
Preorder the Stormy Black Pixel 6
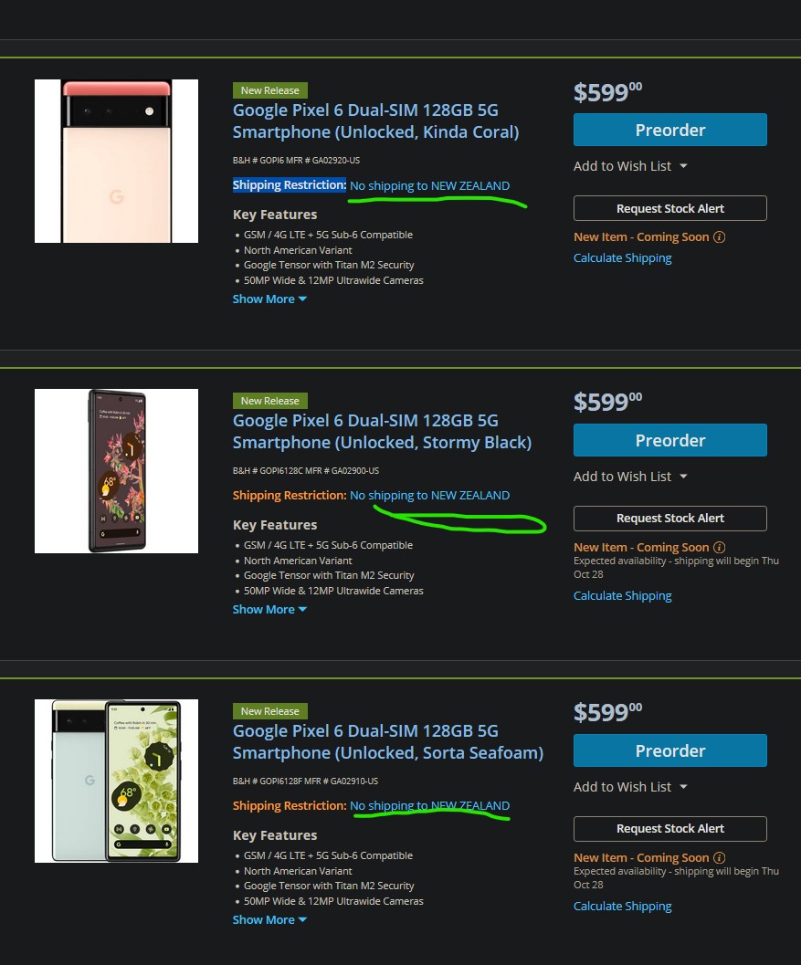point(669,440)
